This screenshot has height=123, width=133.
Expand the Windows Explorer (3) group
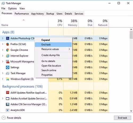(3, 79)
